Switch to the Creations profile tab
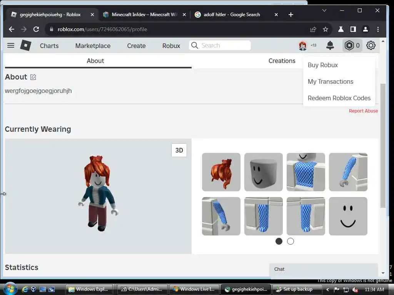Image resolution: width=394 pixels, height=295 pixels. pyautogui.click(x=282, y=61)
